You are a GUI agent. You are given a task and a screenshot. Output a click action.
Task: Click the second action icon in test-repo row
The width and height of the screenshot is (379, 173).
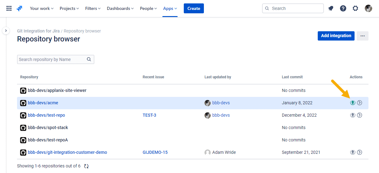pyautogui.click(x=360, y=115)
